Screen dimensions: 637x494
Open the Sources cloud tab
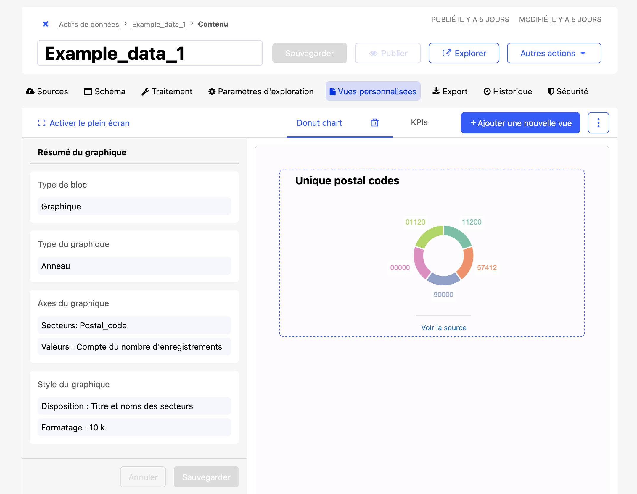47,91
